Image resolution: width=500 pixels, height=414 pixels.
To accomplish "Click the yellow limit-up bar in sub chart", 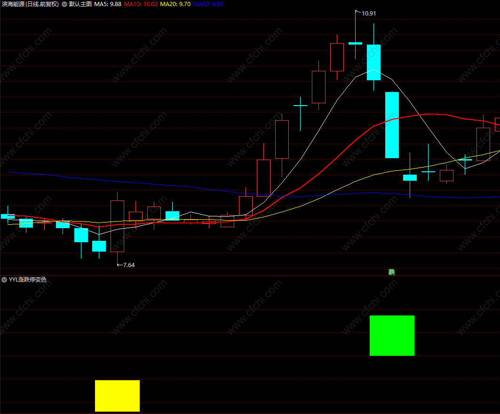I will tap(117, 396).
